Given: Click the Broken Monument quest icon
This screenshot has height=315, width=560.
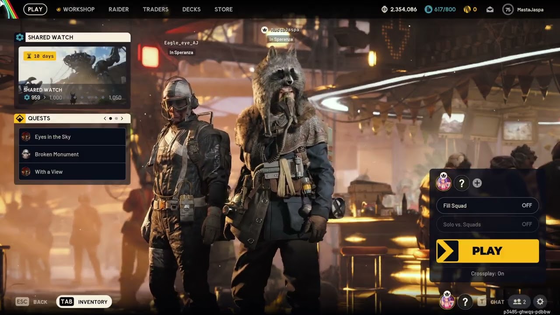Looking at the screenshot, I should coord(26,154).
